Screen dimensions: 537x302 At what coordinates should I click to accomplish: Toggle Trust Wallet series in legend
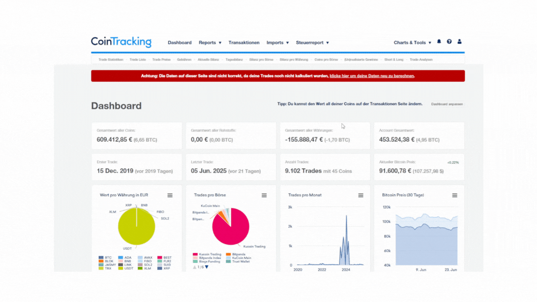pyautogui.click(x=238, y=261)
